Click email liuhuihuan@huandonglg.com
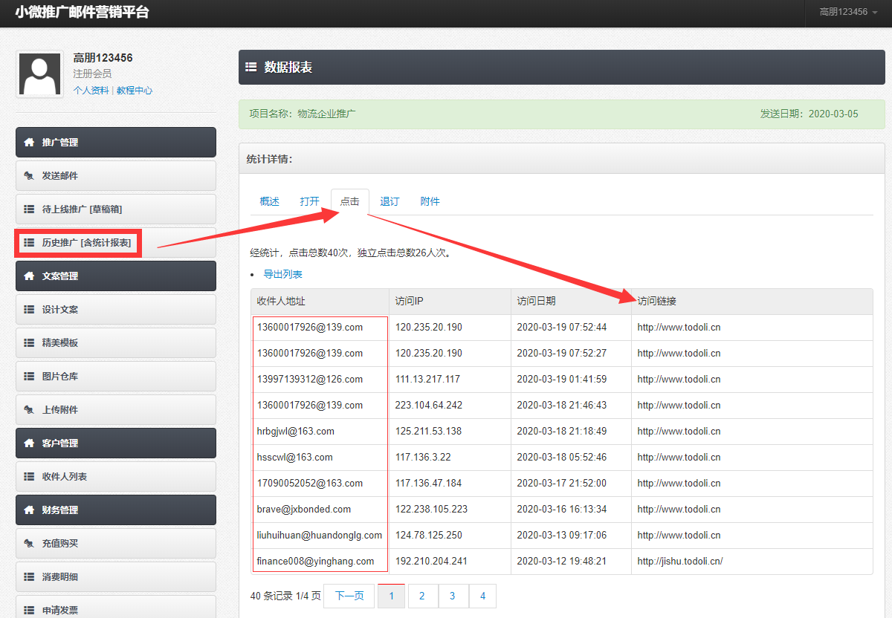 [x=320, y=536]
